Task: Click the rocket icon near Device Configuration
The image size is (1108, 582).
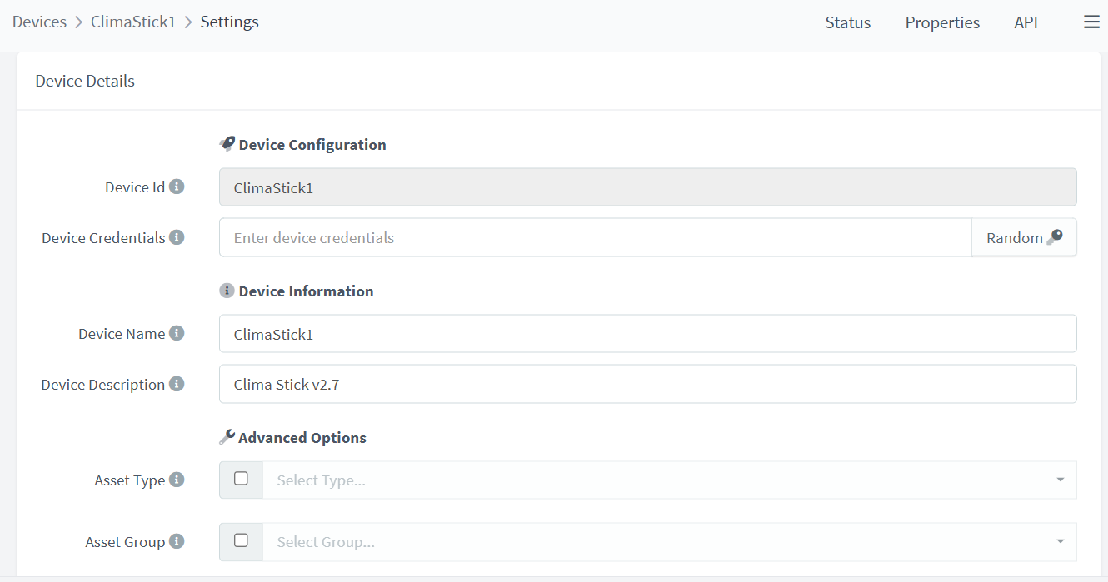Action: pyautogui.click(x=227, y=144)
